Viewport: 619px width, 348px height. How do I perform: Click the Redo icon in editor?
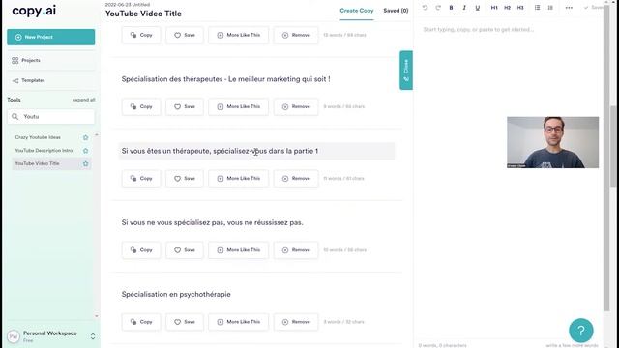tap(438, 8)
